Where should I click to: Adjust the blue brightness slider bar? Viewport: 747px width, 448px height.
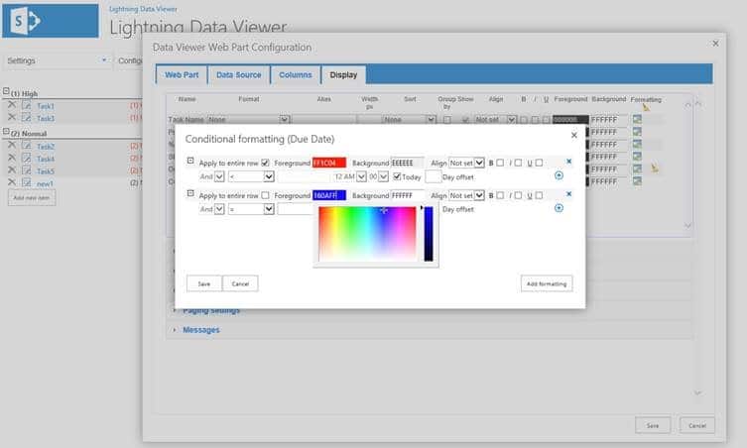(429, 234)
